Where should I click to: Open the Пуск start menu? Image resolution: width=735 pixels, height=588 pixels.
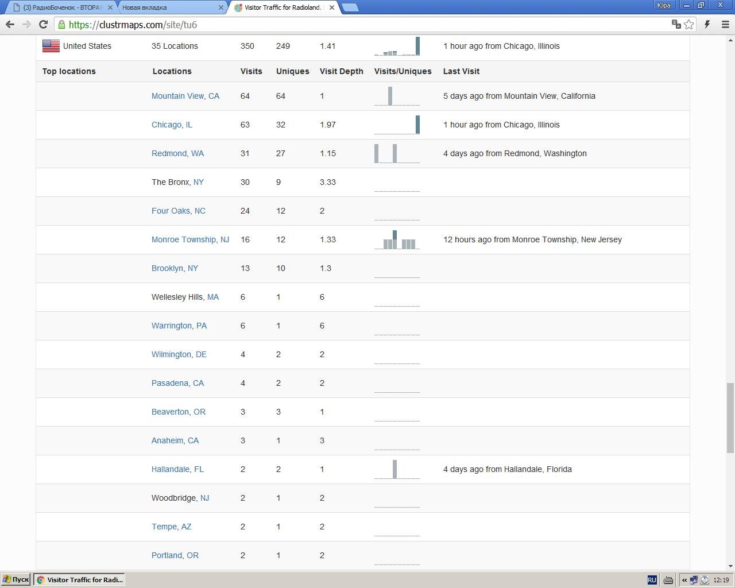click(x=16, y=580)
